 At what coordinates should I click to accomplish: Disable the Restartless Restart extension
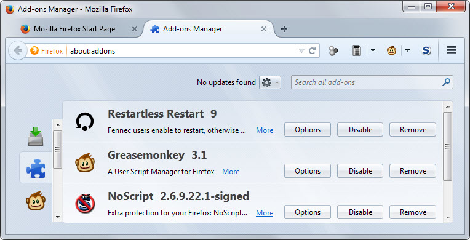coord(360,130)
